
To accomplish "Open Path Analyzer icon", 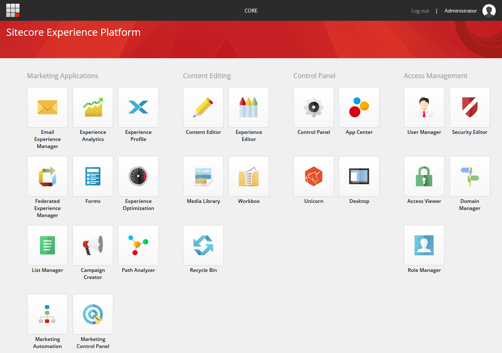I will coord(138,245).
